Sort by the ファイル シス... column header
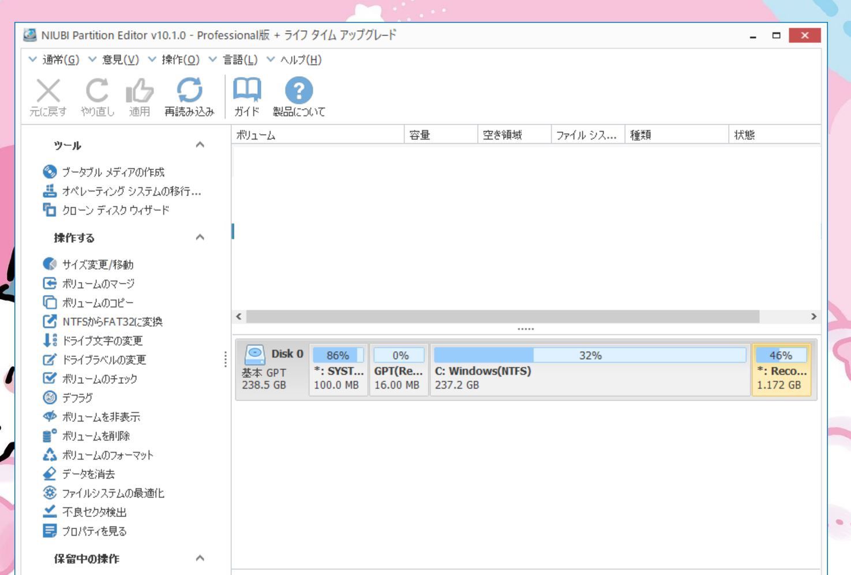The image size is (851, 575). (x=588, y=135)
